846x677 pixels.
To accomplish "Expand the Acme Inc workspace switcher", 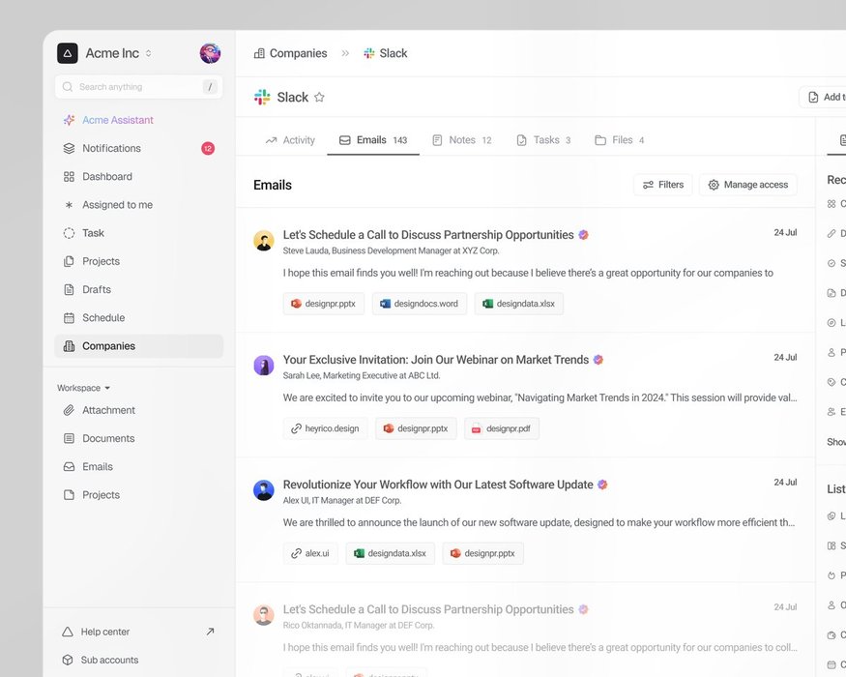I will (148, 54).
